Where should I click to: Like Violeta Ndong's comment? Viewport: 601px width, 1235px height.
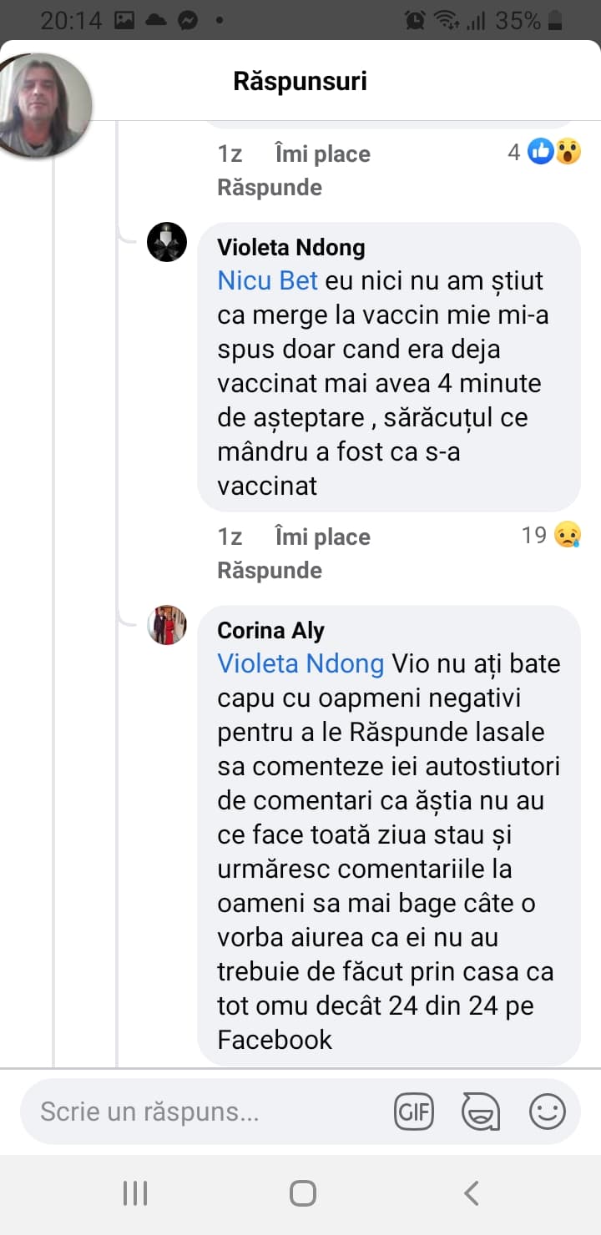click(322, 537)
